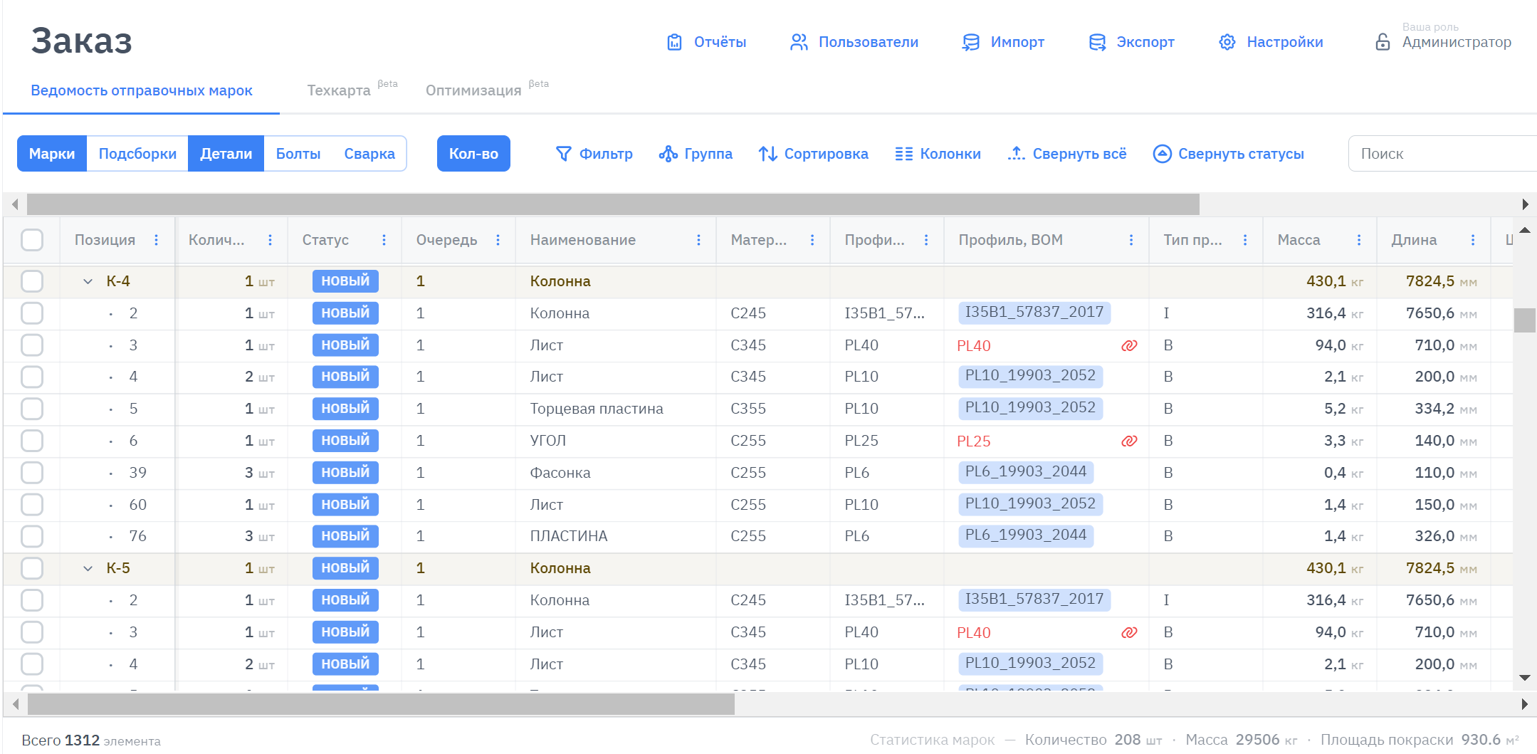The width and height of the screenshot is (1537, 754).
Task: Switch to Техкарта tab
Action: pos(339,90)
